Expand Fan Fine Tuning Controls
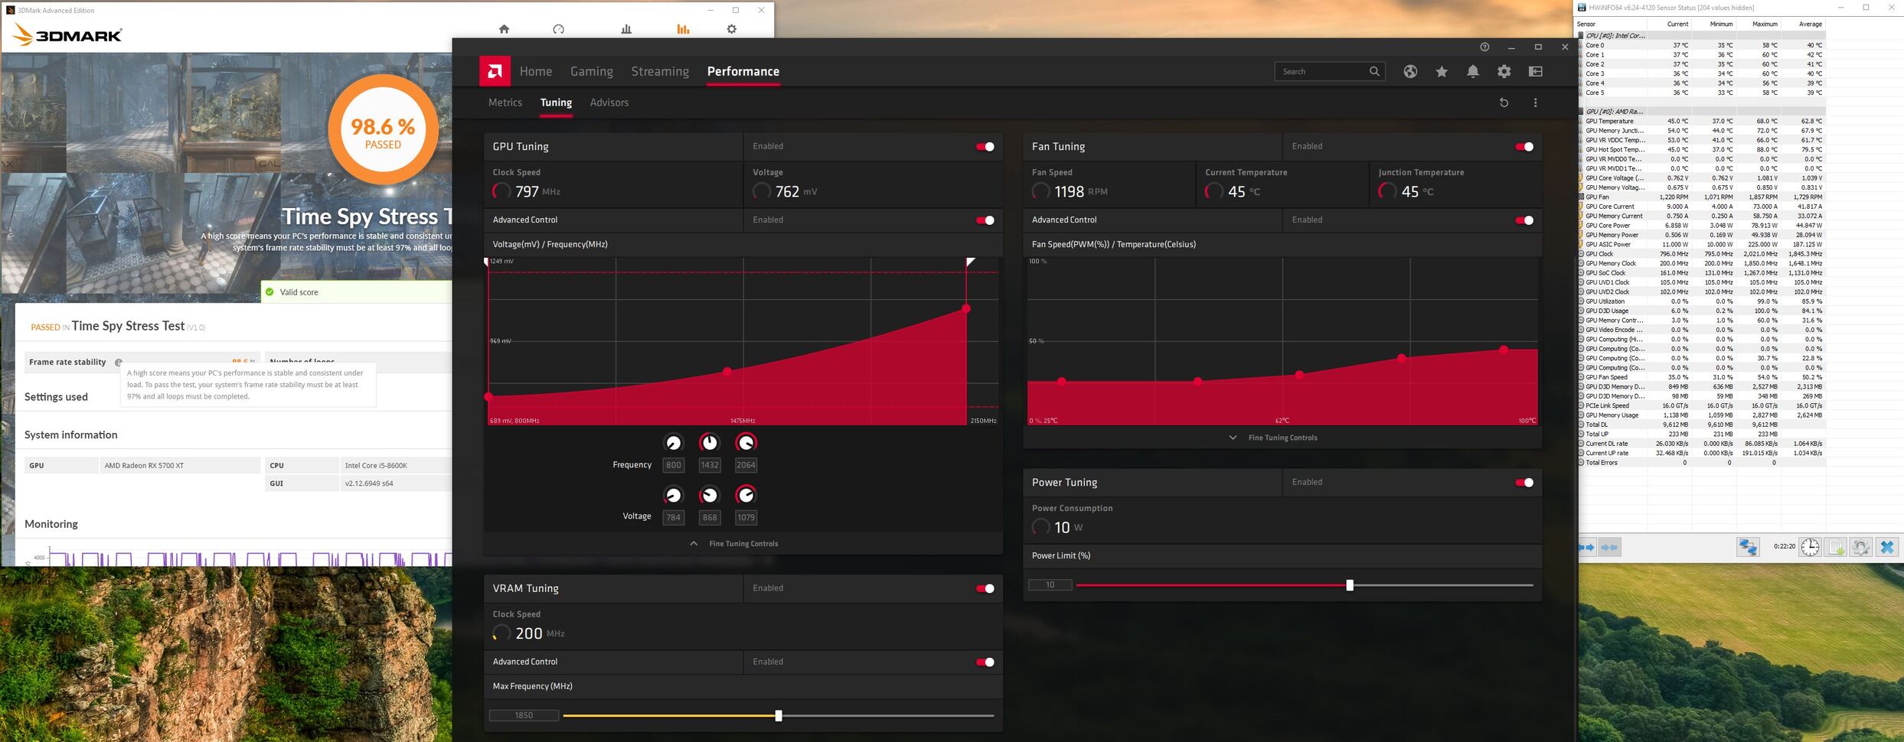Viewport: 1904px width, 742px height. [1274, 438]
